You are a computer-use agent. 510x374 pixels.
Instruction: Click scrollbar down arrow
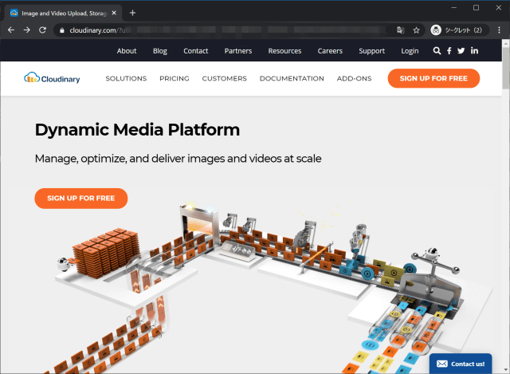[506, 370]
